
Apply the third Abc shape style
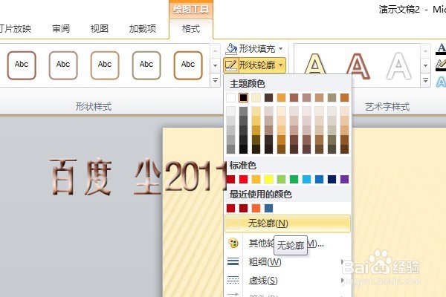pyautogui.click(x=105, y=65)
